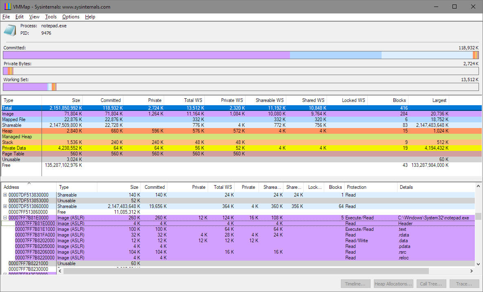Open the Options menu

(x=71, y=17)
